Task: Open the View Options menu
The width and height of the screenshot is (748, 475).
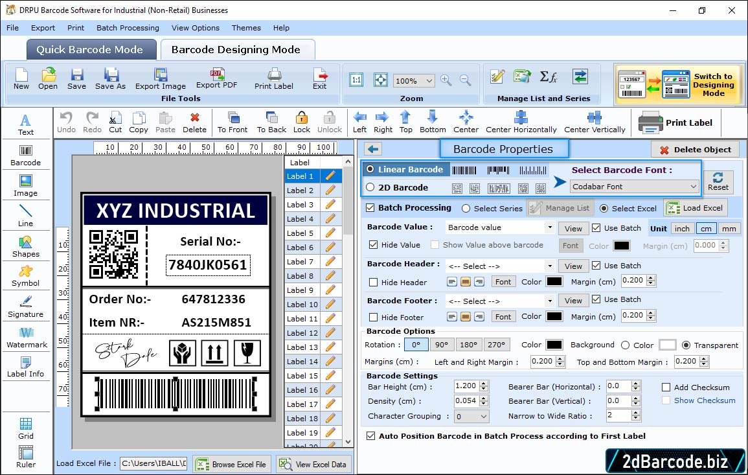Action: [196, 28]
